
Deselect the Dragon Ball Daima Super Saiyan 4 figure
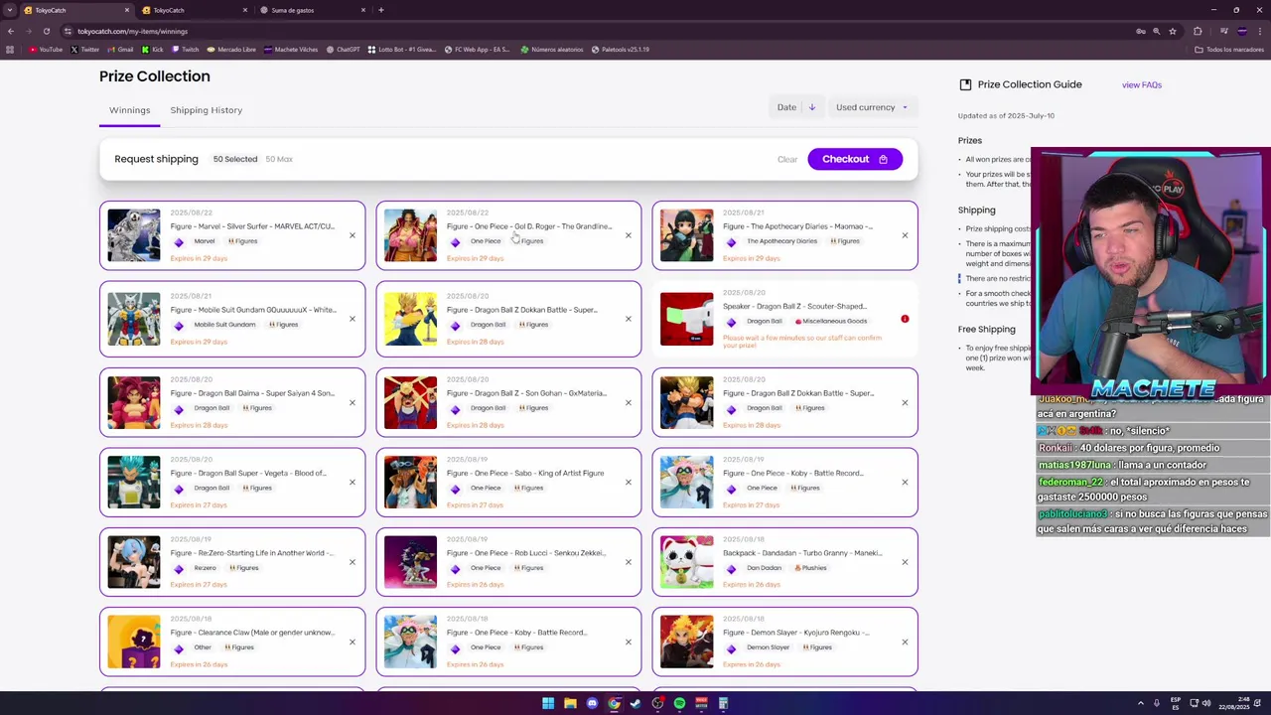coord(352,402)
